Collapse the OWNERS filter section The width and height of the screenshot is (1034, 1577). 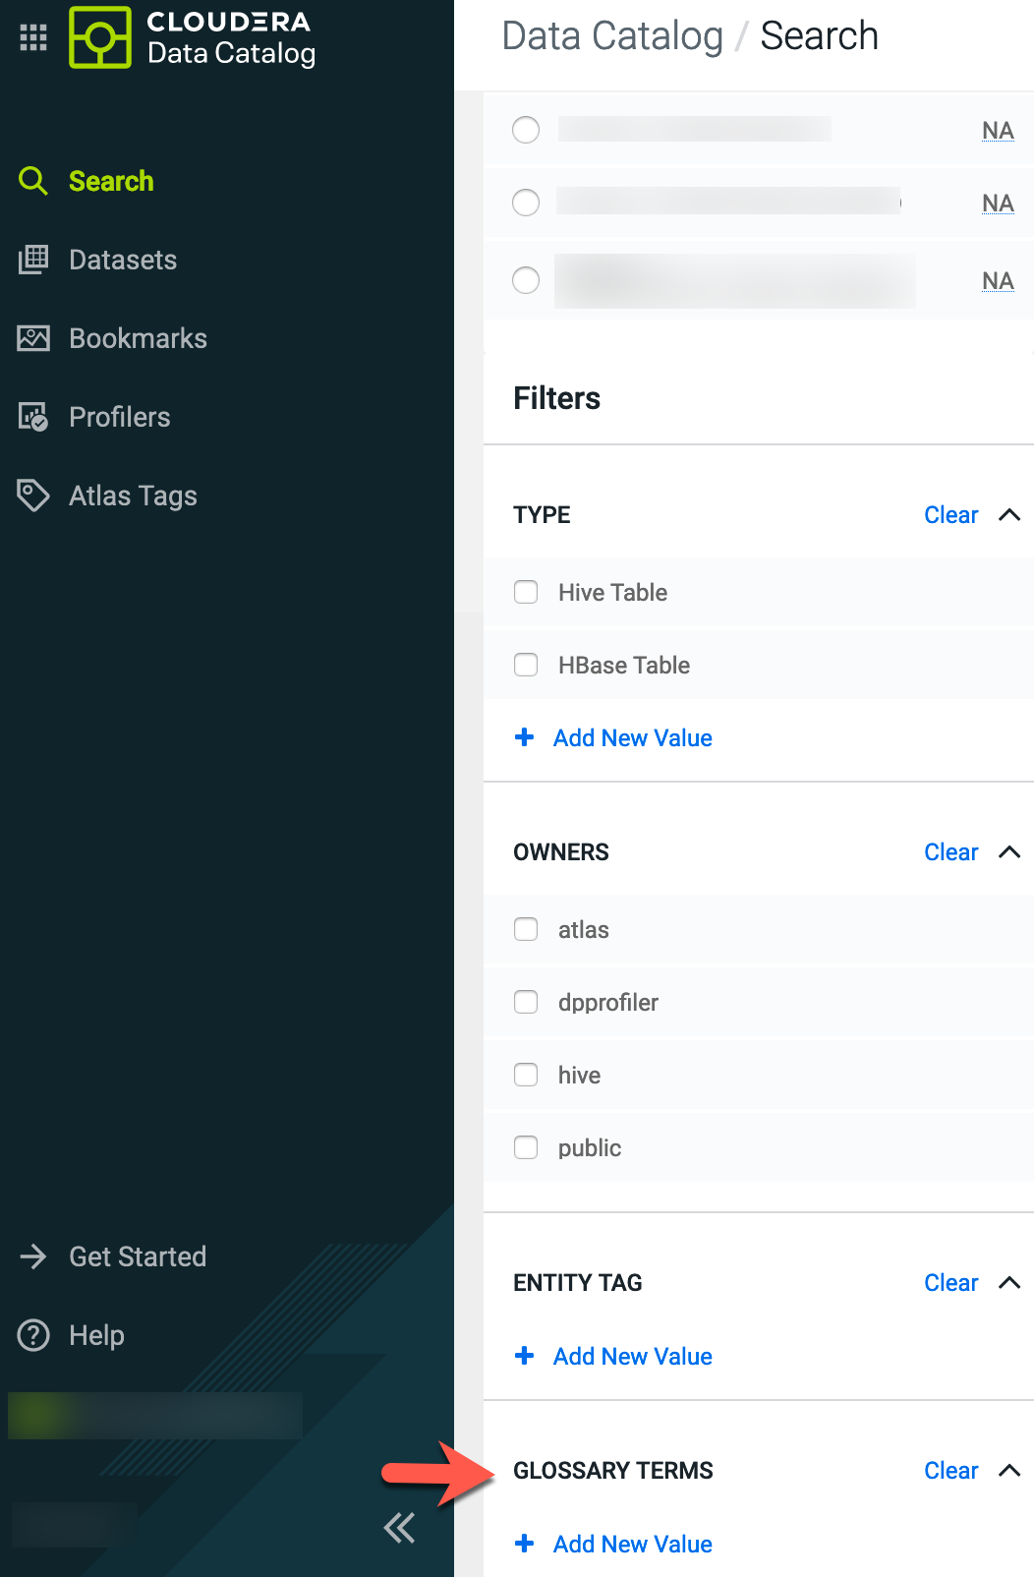coord(1009,852)
